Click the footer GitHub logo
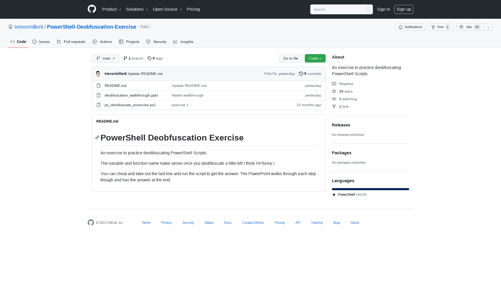This screenshot has width=501, height=281. click(x=91, y=222)
